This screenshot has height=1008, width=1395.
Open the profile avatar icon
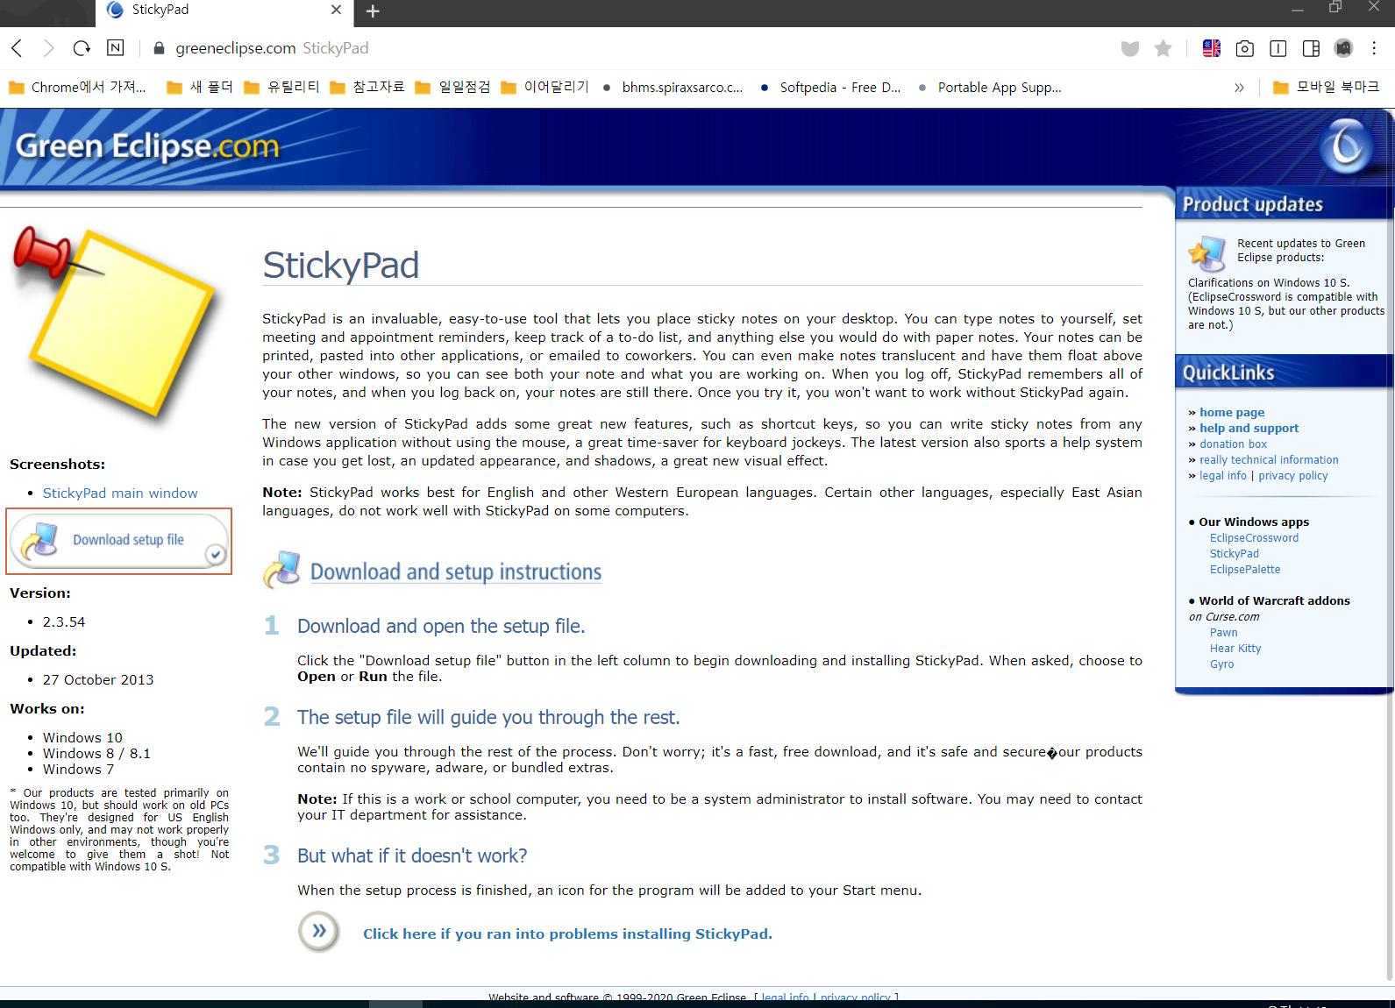point(1344,48)
